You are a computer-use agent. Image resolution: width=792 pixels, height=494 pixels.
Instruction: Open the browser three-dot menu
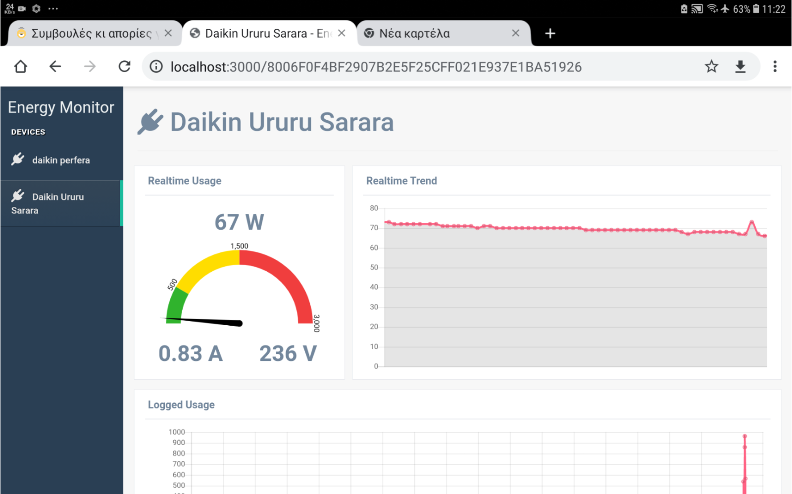(775, 66)
